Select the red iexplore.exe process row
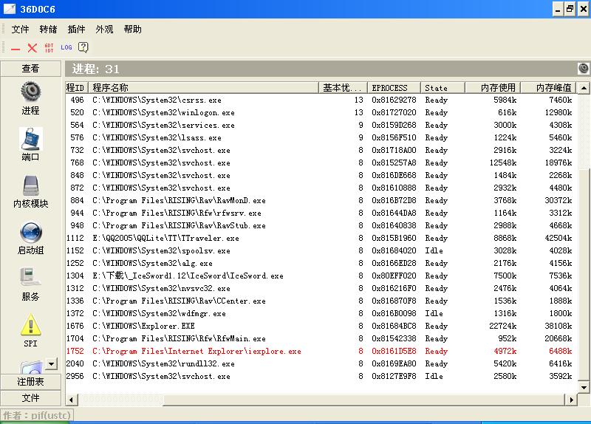591x424 pixels. (321, 352)
